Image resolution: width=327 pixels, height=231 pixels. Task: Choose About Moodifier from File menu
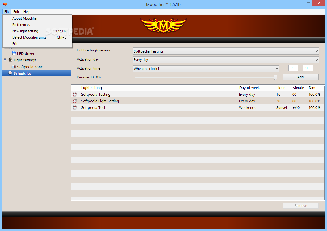coord(38,18)
